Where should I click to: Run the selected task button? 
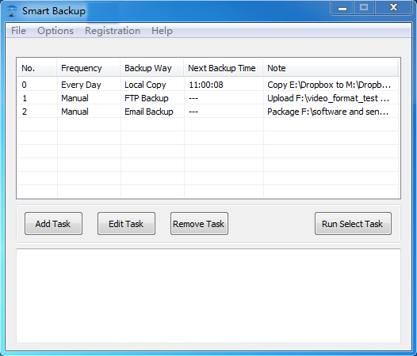pos(353,224)
